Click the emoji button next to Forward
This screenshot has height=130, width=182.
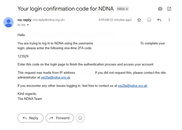coord(80,118)
